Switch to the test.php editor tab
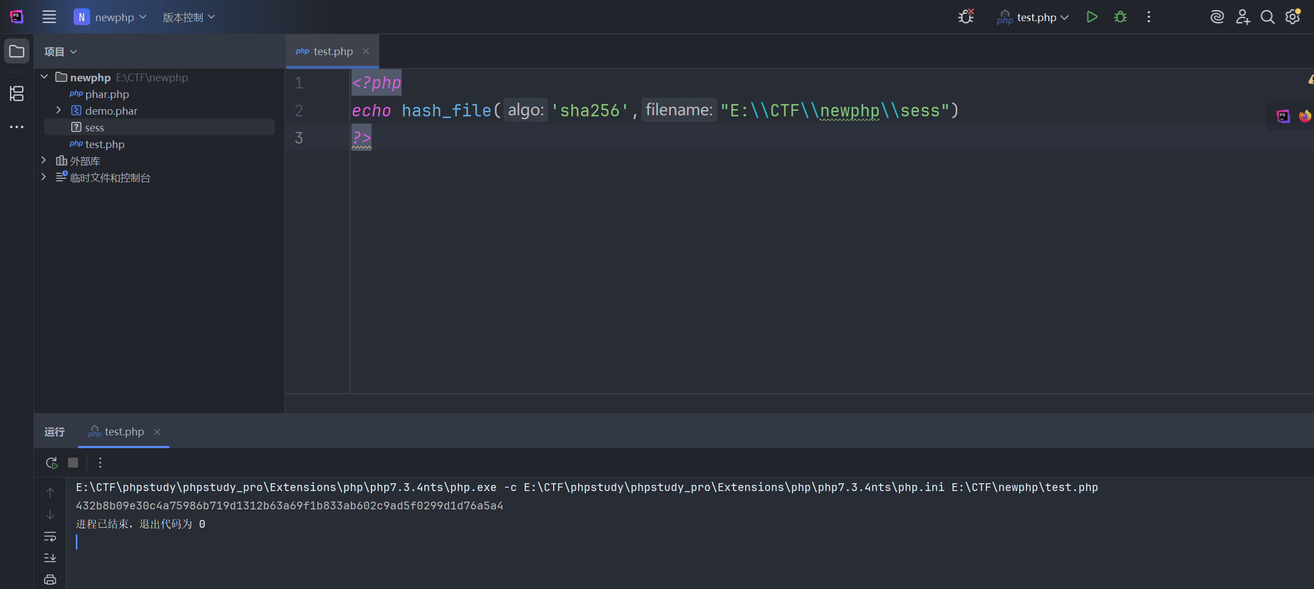1314x589 pixels. click(x=333, y=51)
